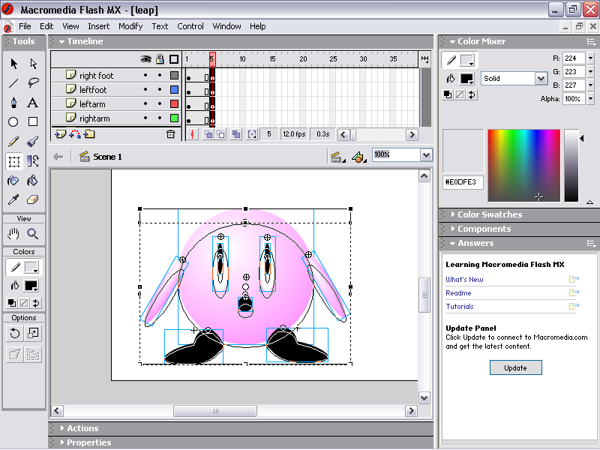The height and width of the screenshot is (450, 600).
Task: Open the Modify menu
Action: (x=130, y=26)
